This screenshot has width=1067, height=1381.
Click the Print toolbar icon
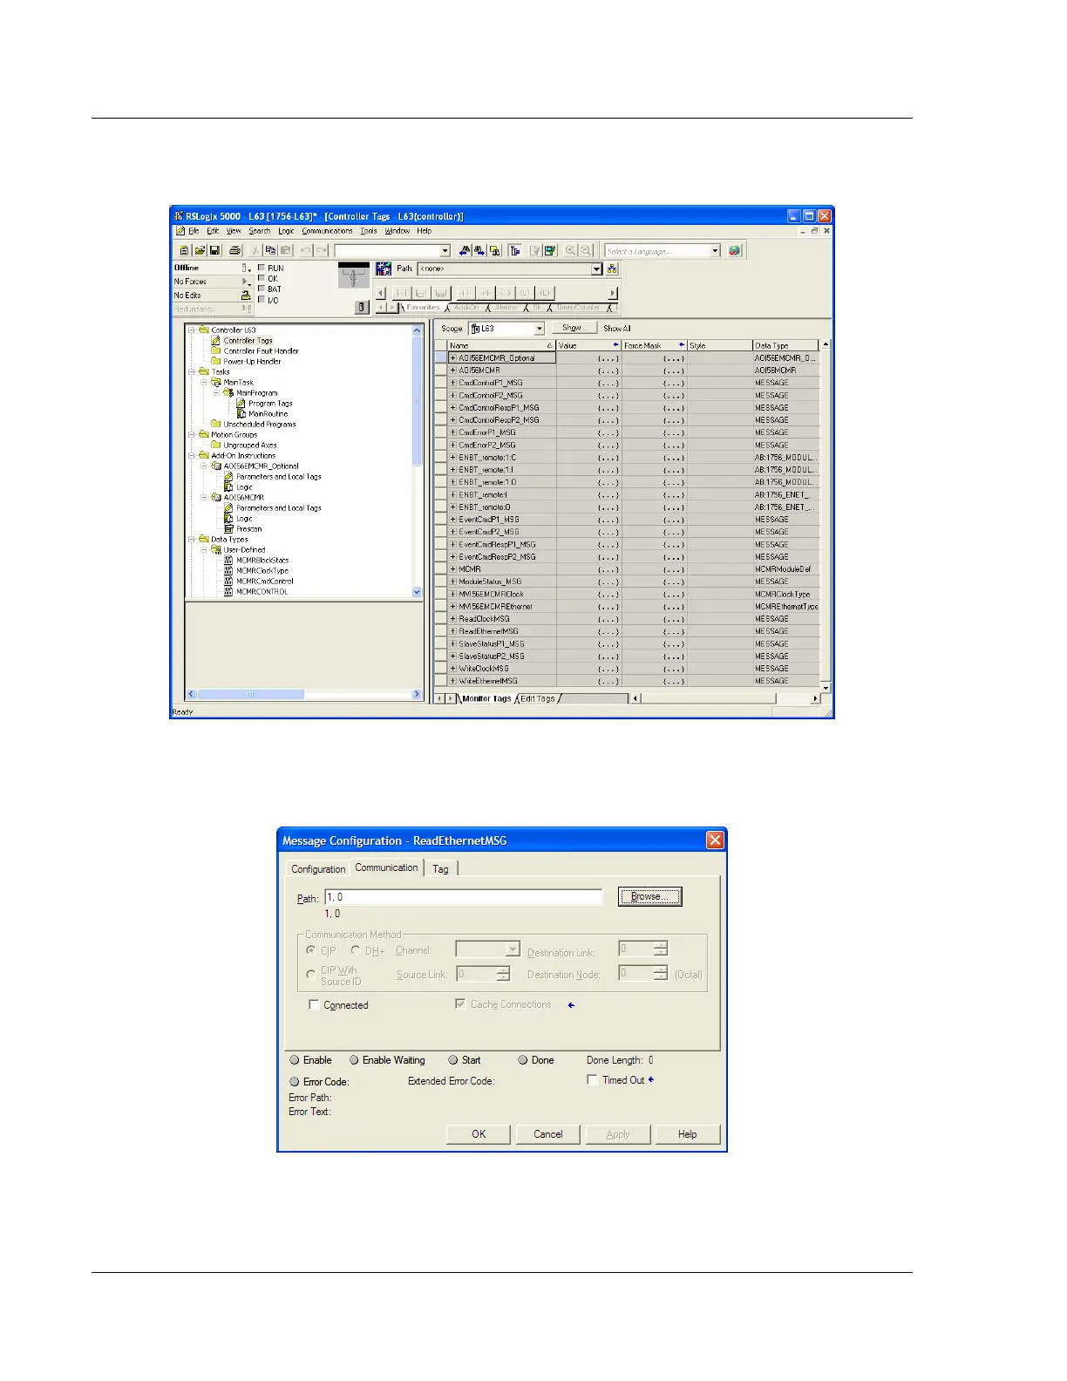coord(234,251)
